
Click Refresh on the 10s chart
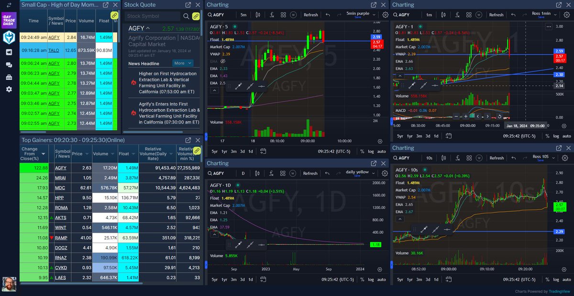coord(497,158)
